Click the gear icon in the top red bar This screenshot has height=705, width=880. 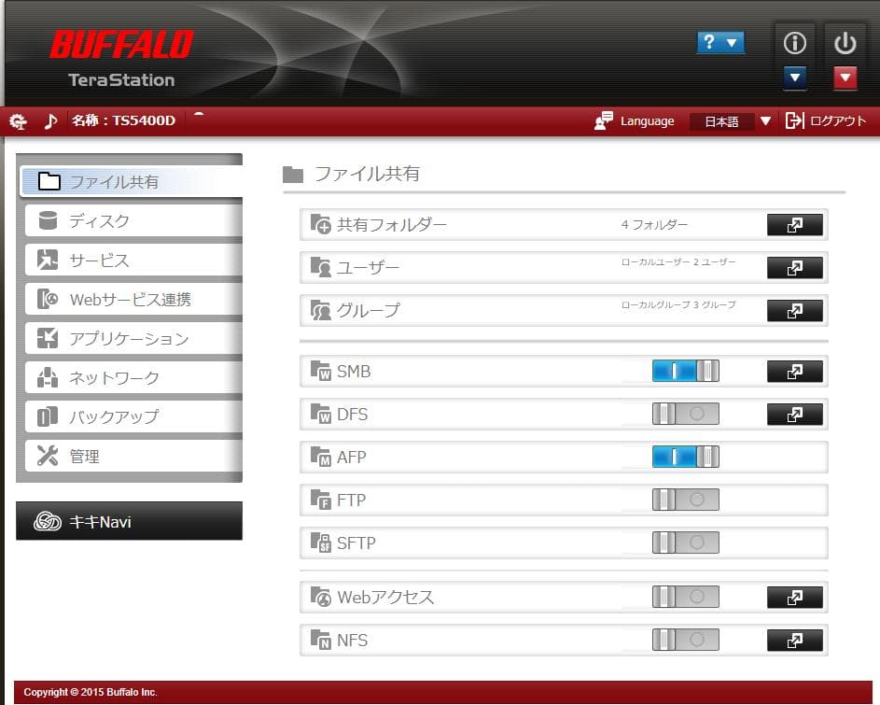(18, 120)
